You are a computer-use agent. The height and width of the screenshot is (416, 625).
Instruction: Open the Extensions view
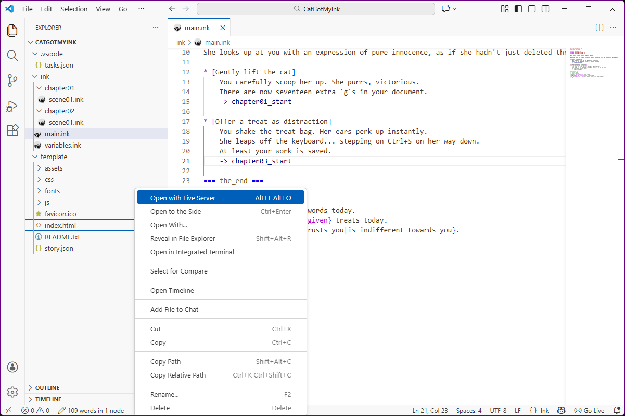pos(12,131)
